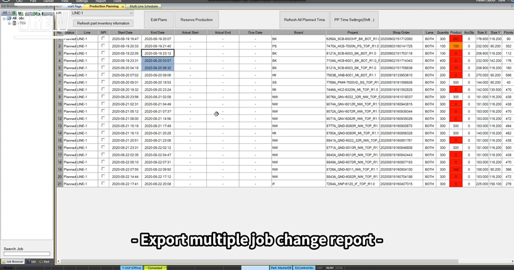
Task: Select the row 7 number header
Action: [60, 82]
